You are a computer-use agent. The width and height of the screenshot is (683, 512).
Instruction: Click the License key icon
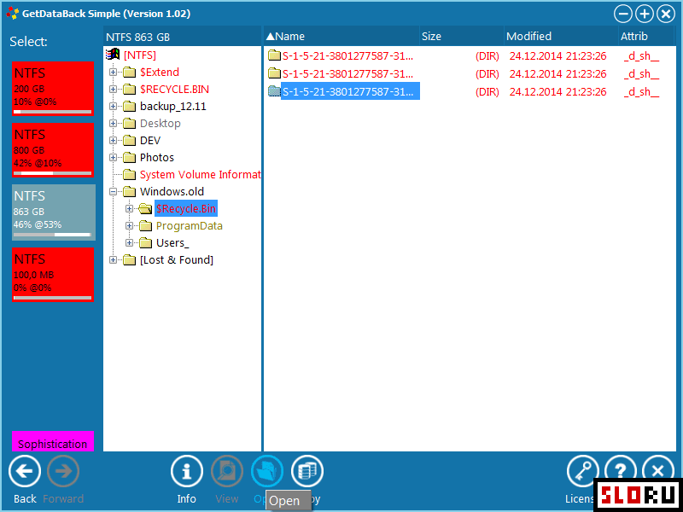(583, 471)
